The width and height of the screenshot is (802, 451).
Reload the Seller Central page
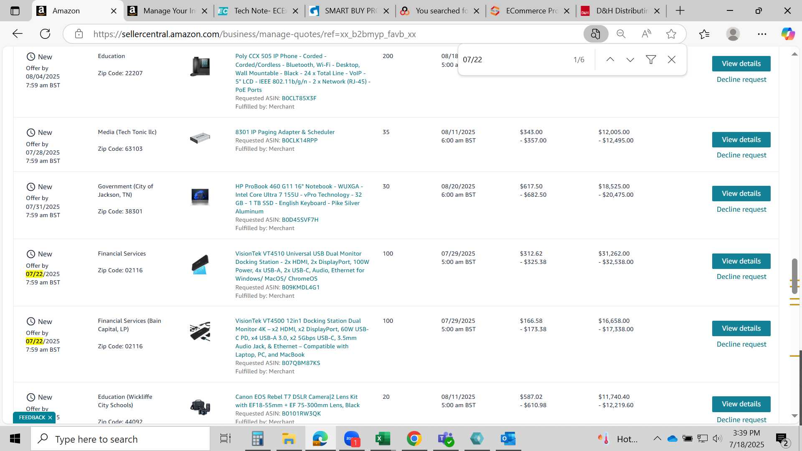pos(45,34)
